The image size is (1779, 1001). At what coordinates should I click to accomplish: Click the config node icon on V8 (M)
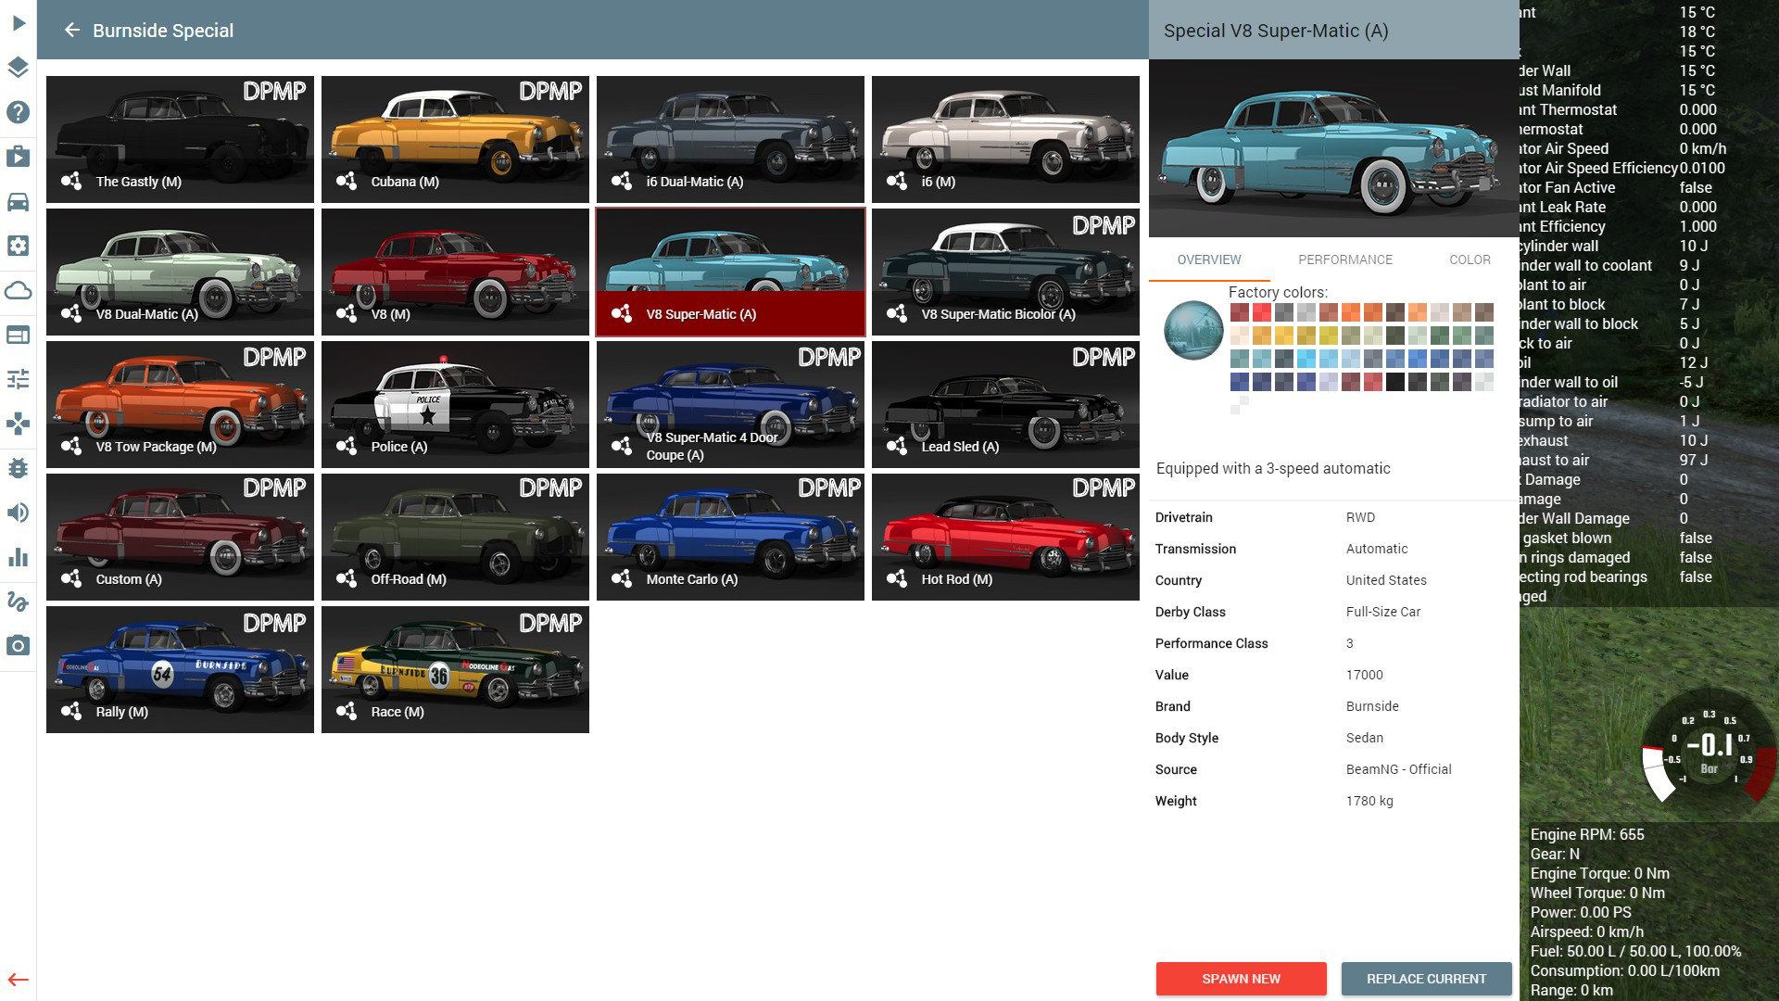[347, 313]
